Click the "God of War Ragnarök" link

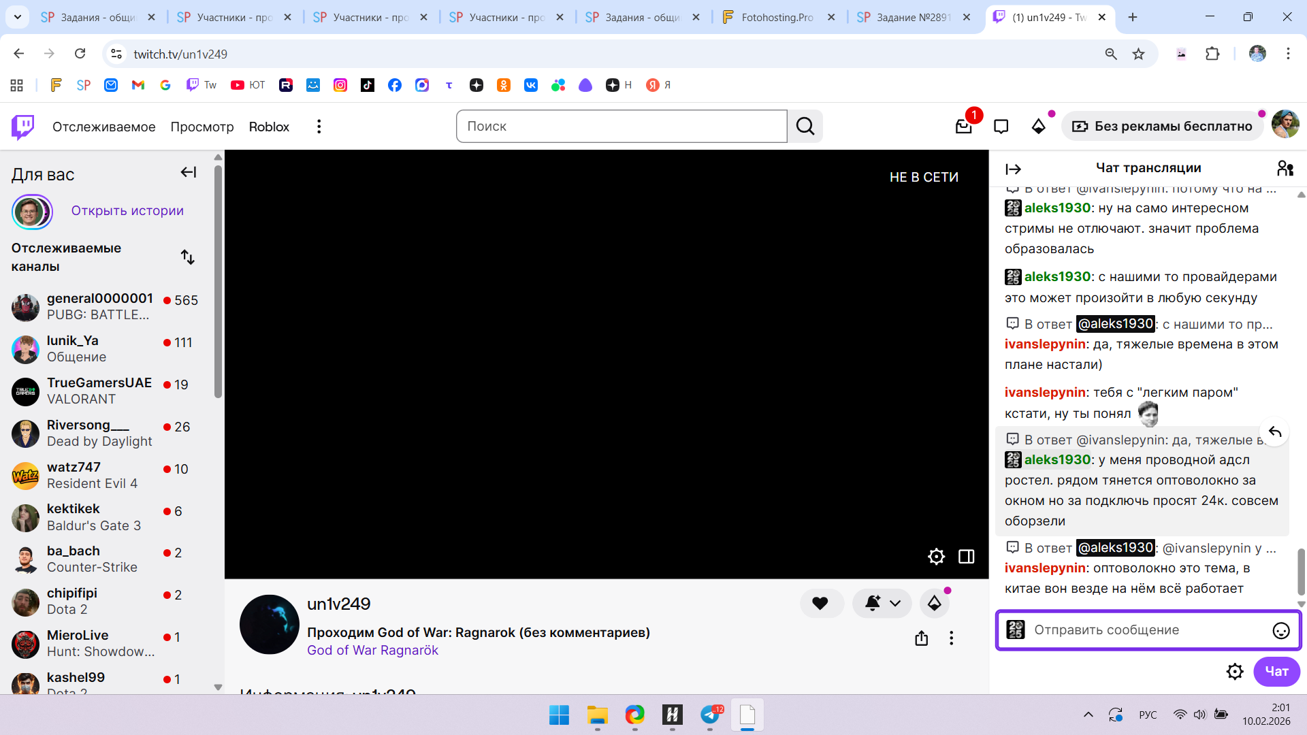tap(372, 650)
